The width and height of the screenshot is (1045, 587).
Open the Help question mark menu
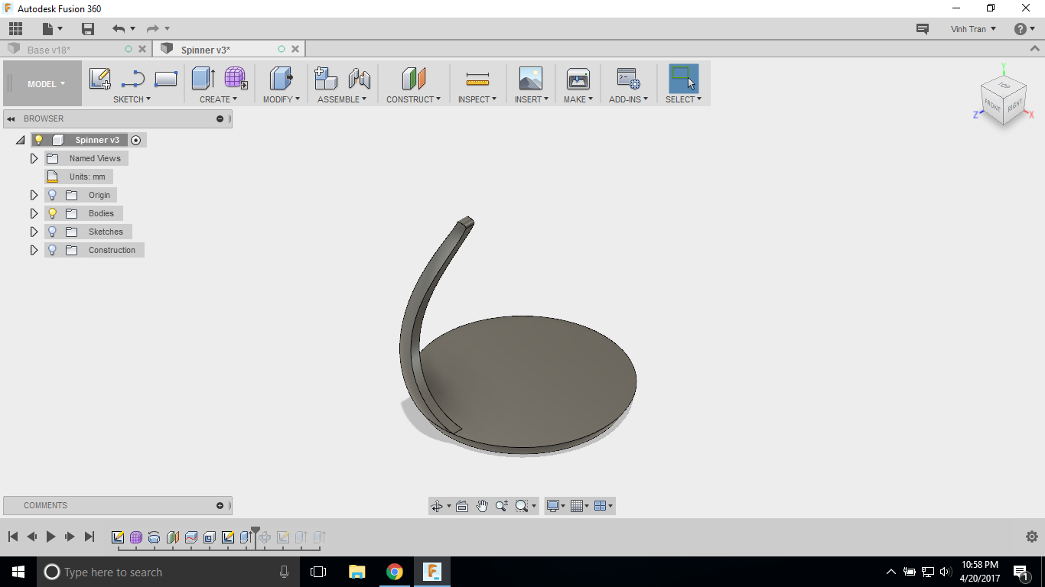pyautogui.click(x=1024, y=29)
